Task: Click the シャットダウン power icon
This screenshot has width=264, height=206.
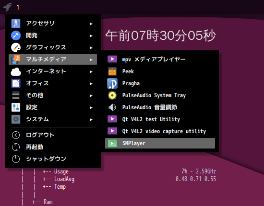Action: pyautogui.click(x=16, y=159)
